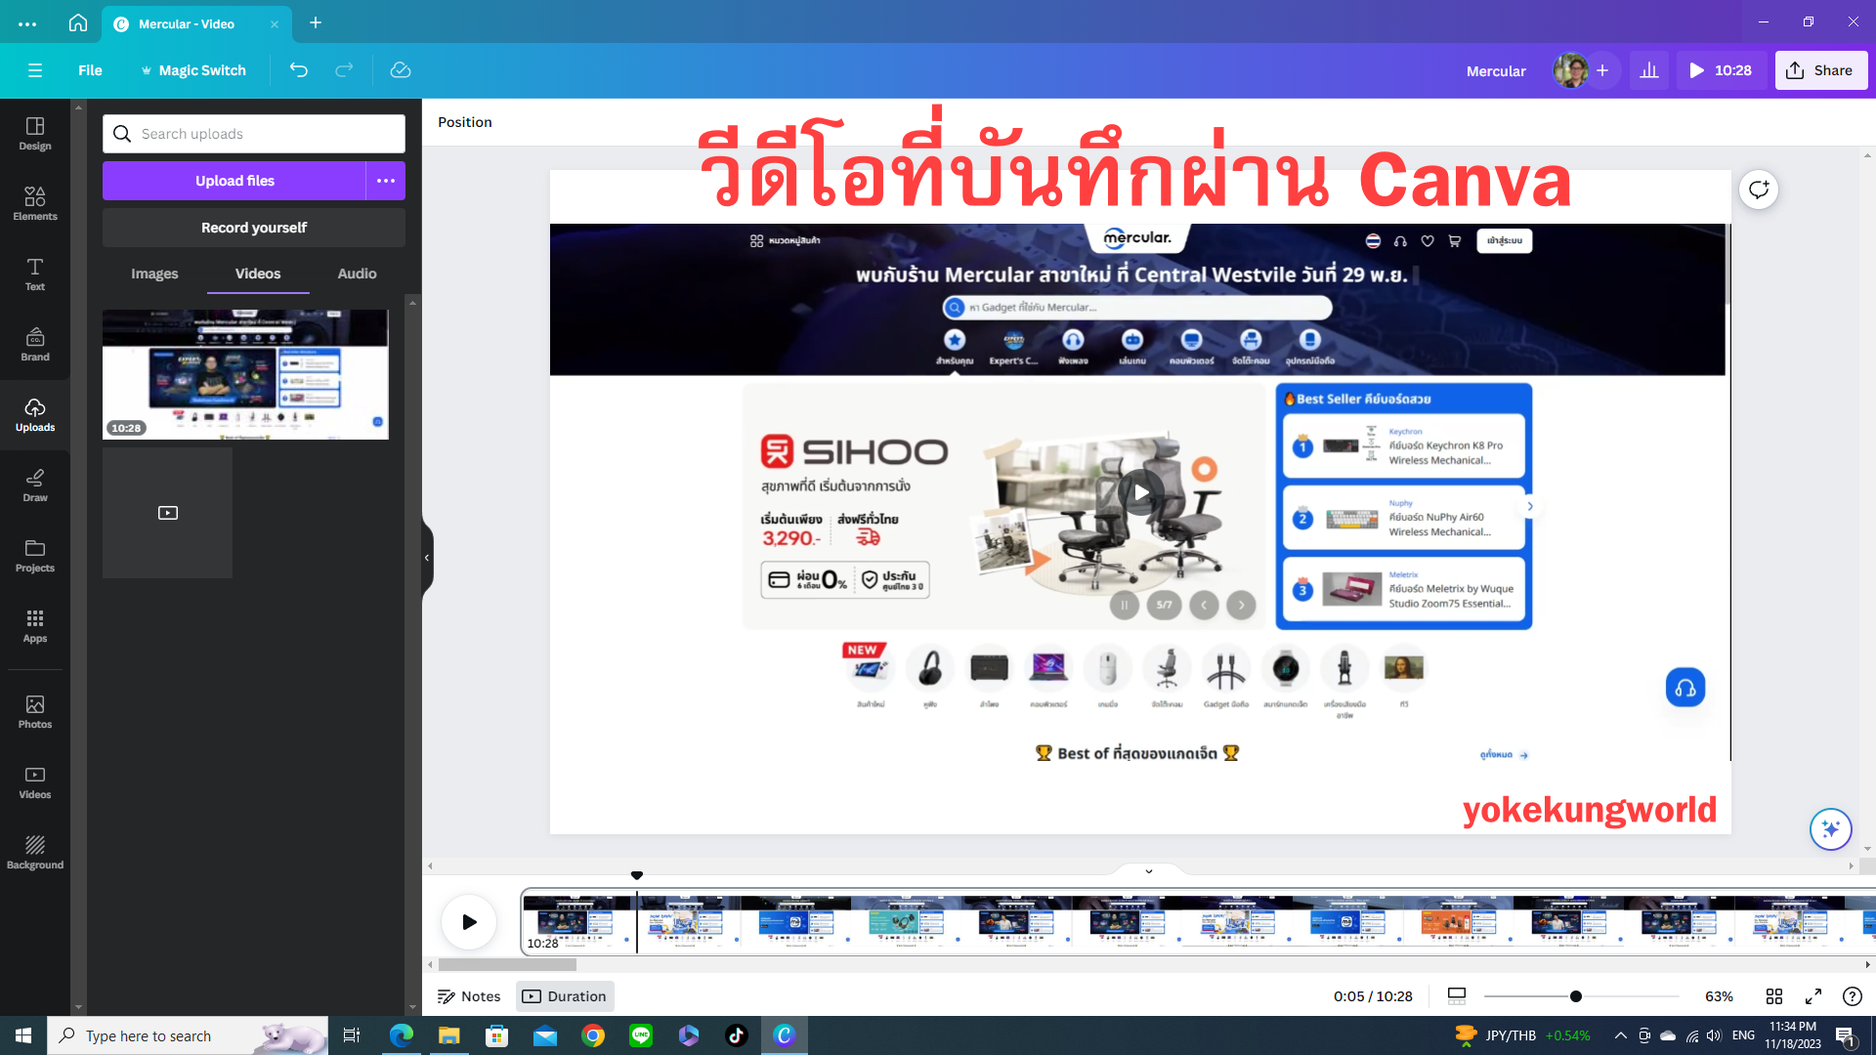Open the Videos panel in sidebar
The width and height of the screenshot is (1876, 1055).
35,782
